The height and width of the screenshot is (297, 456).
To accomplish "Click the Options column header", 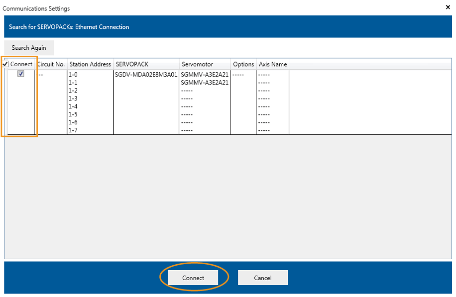I will pos(243,64).
